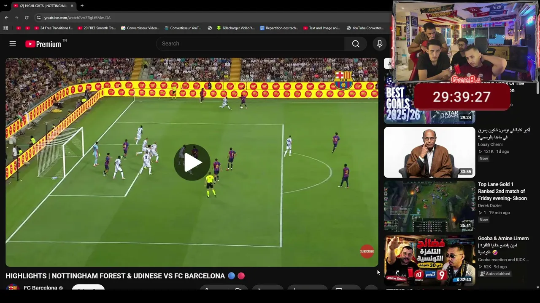This screenshot has height=303, width=540.
Task: Play the video with the center play button
Action: pos(192,162)
